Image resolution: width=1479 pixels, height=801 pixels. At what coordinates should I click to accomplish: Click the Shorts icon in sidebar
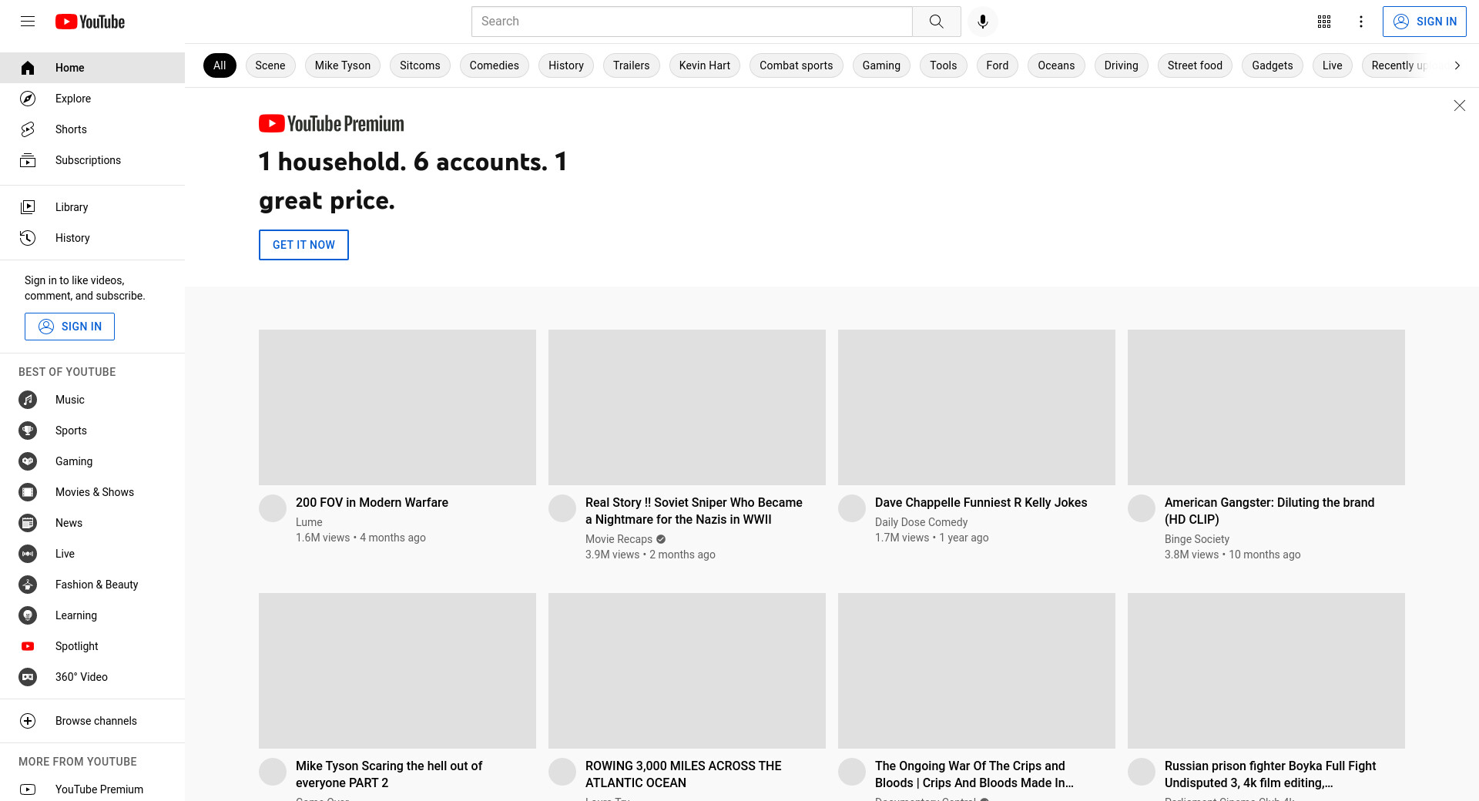pyautogui.click(x=28, y=129)
